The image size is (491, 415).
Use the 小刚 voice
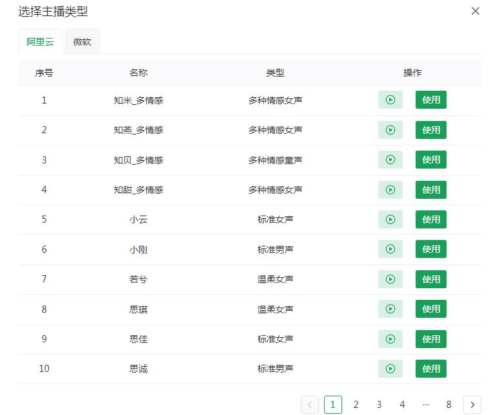[431, 249]
